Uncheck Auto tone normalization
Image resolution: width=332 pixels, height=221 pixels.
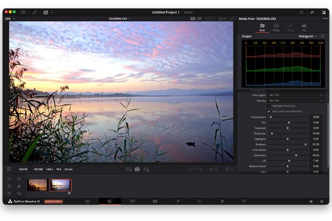click(x=269, y=111)
